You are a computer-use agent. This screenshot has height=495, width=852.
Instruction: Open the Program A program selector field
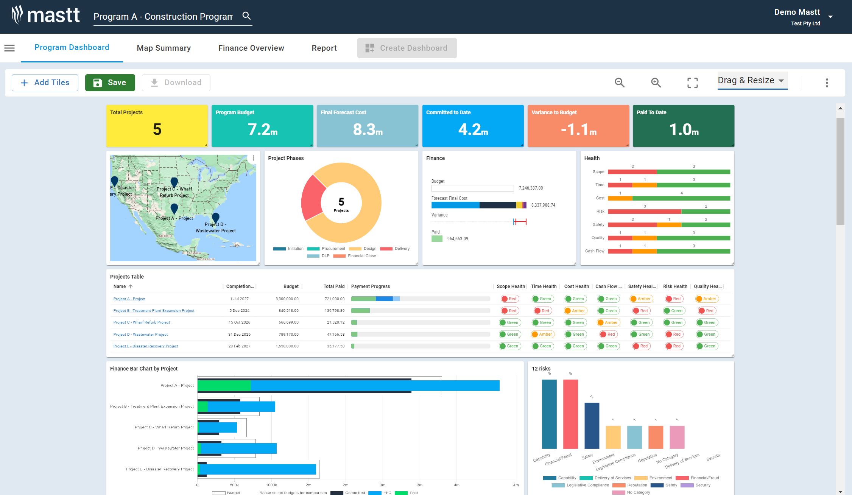click(x=163, y=17)
